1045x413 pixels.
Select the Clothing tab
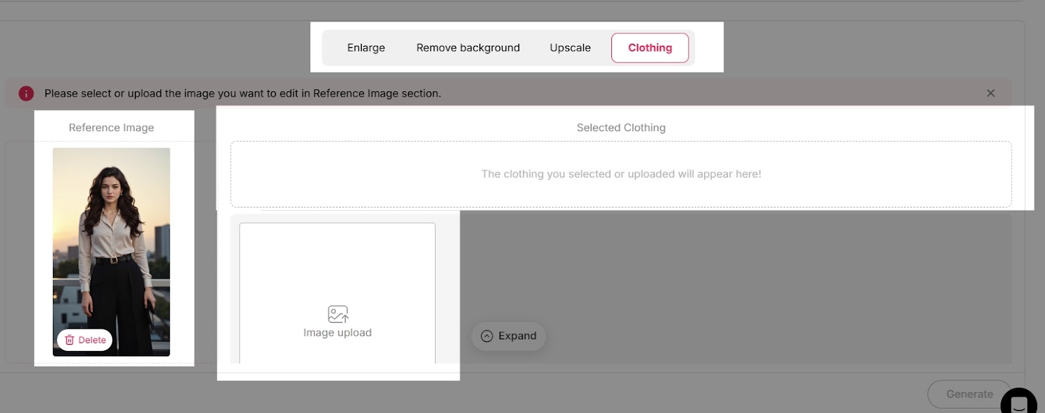point(650,48)
